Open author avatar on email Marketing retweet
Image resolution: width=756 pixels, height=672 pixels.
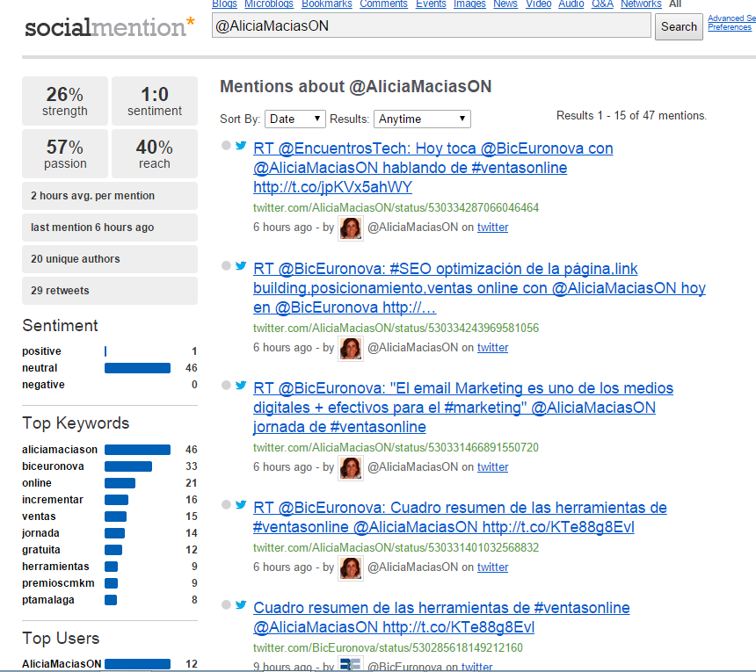351,467
